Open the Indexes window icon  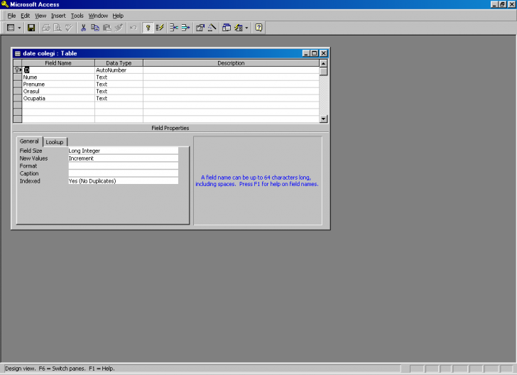(160, 28)
